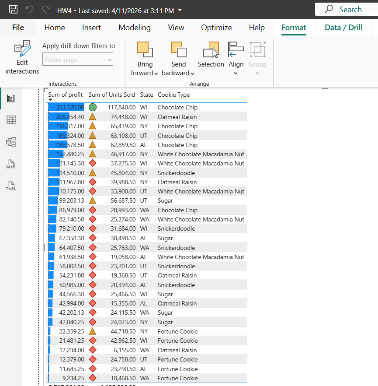The height and width of the screenshot is (386, 378).
Task: Click into the Search box
Action: pyautogui.click(x=347, y=9)
